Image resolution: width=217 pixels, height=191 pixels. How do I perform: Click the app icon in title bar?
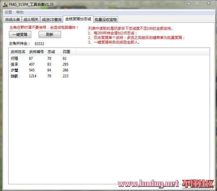pyautogui.click(x=5, y=5)
